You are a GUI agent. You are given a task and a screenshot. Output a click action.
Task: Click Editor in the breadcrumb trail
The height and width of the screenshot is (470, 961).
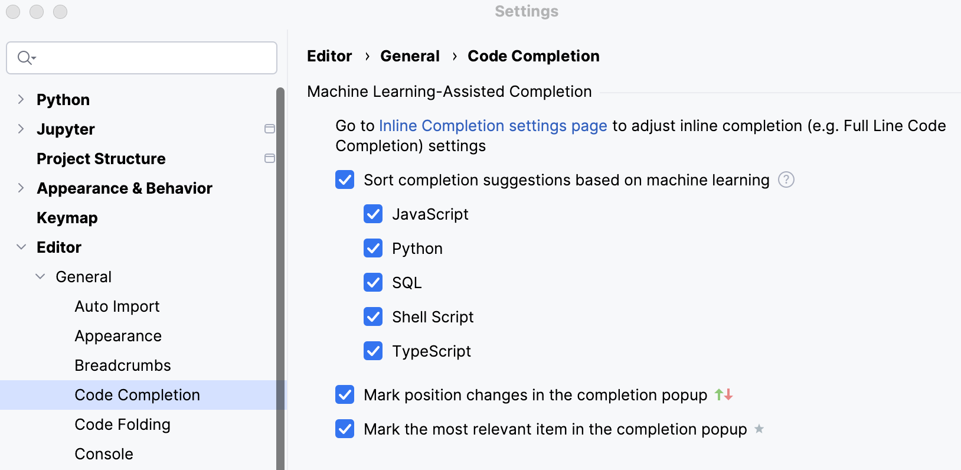coord(329,56)
